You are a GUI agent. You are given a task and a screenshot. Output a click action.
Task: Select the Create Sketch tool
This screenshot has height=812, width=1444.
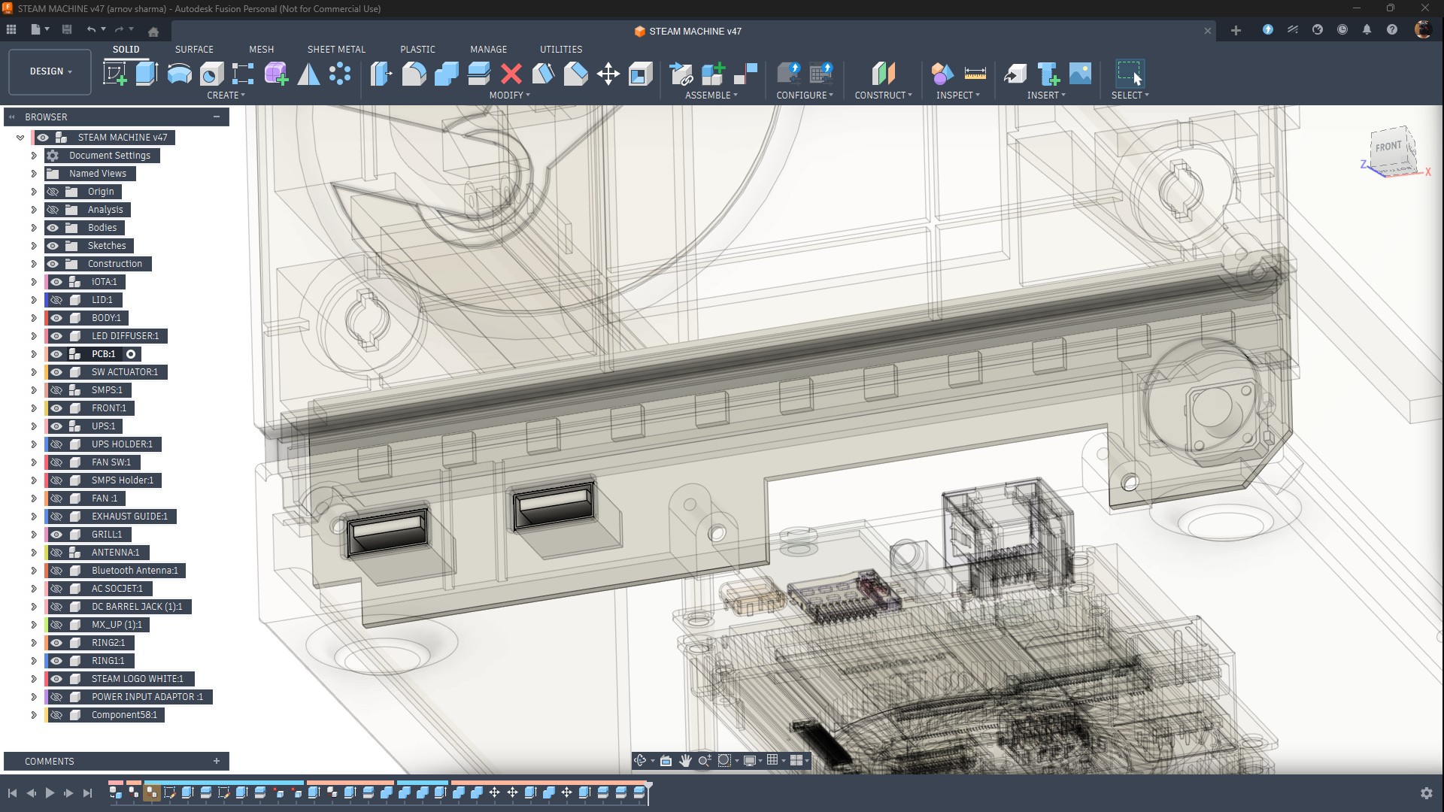pos(114,74)
